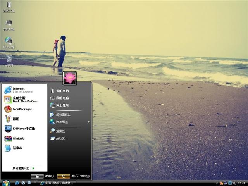
Task: Launch 记事本 notepad
Action: (24, 148)
